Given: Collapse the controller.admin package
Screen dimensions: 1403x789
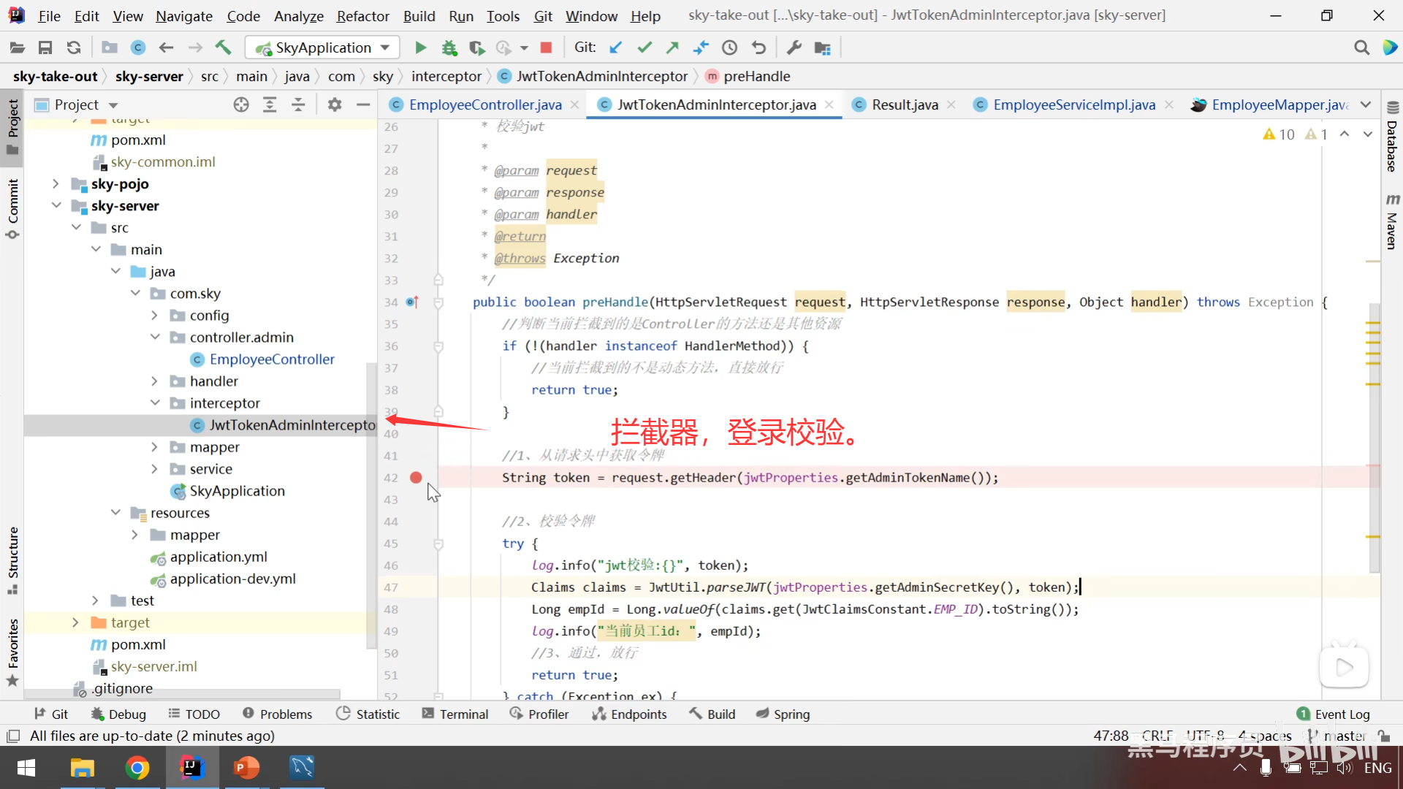Looking at the screenshot, I should pos(155,338).
